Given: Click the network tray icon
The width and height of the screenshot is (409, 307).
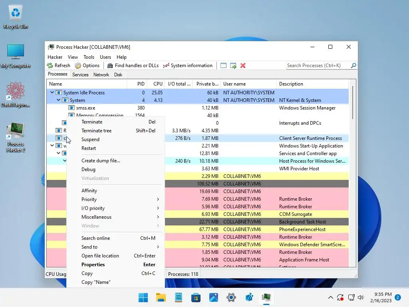Looking at the screenshot, I should coord(351,297).
